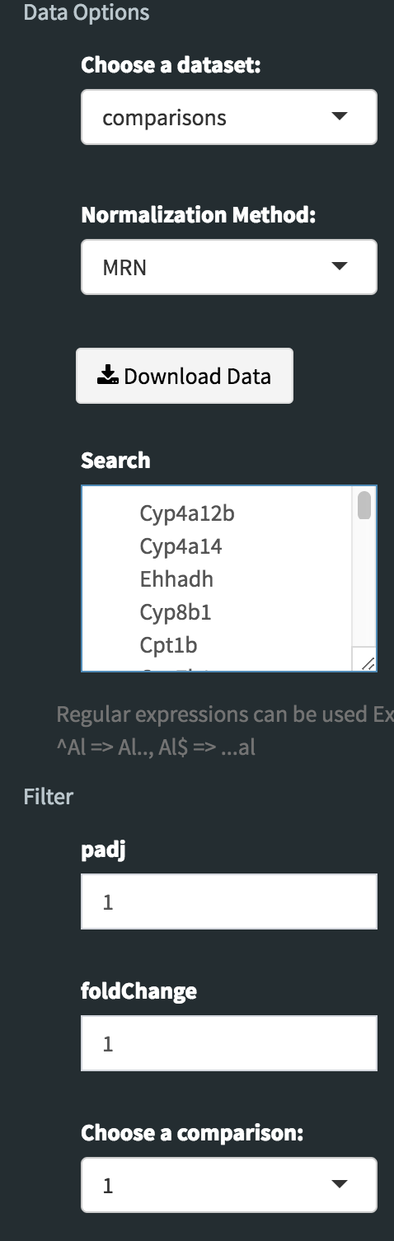Place cursor on the Cyp4a12b gene line
The image size is (394, 1241).
tap(187, 513)
